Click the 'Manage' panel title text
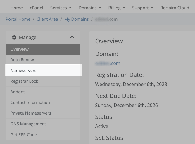The height and width of the screenshot is (144, 195). click(27, 37)
